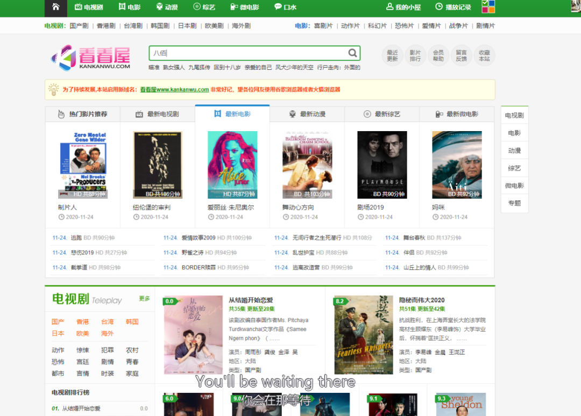Switch to 最新电视剧 tab
Viewport: 581px width, 416px height.
tap(157, 114)
